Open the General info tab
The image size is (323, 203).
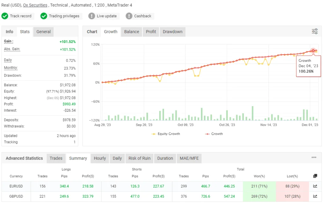(x=43, y=31)
